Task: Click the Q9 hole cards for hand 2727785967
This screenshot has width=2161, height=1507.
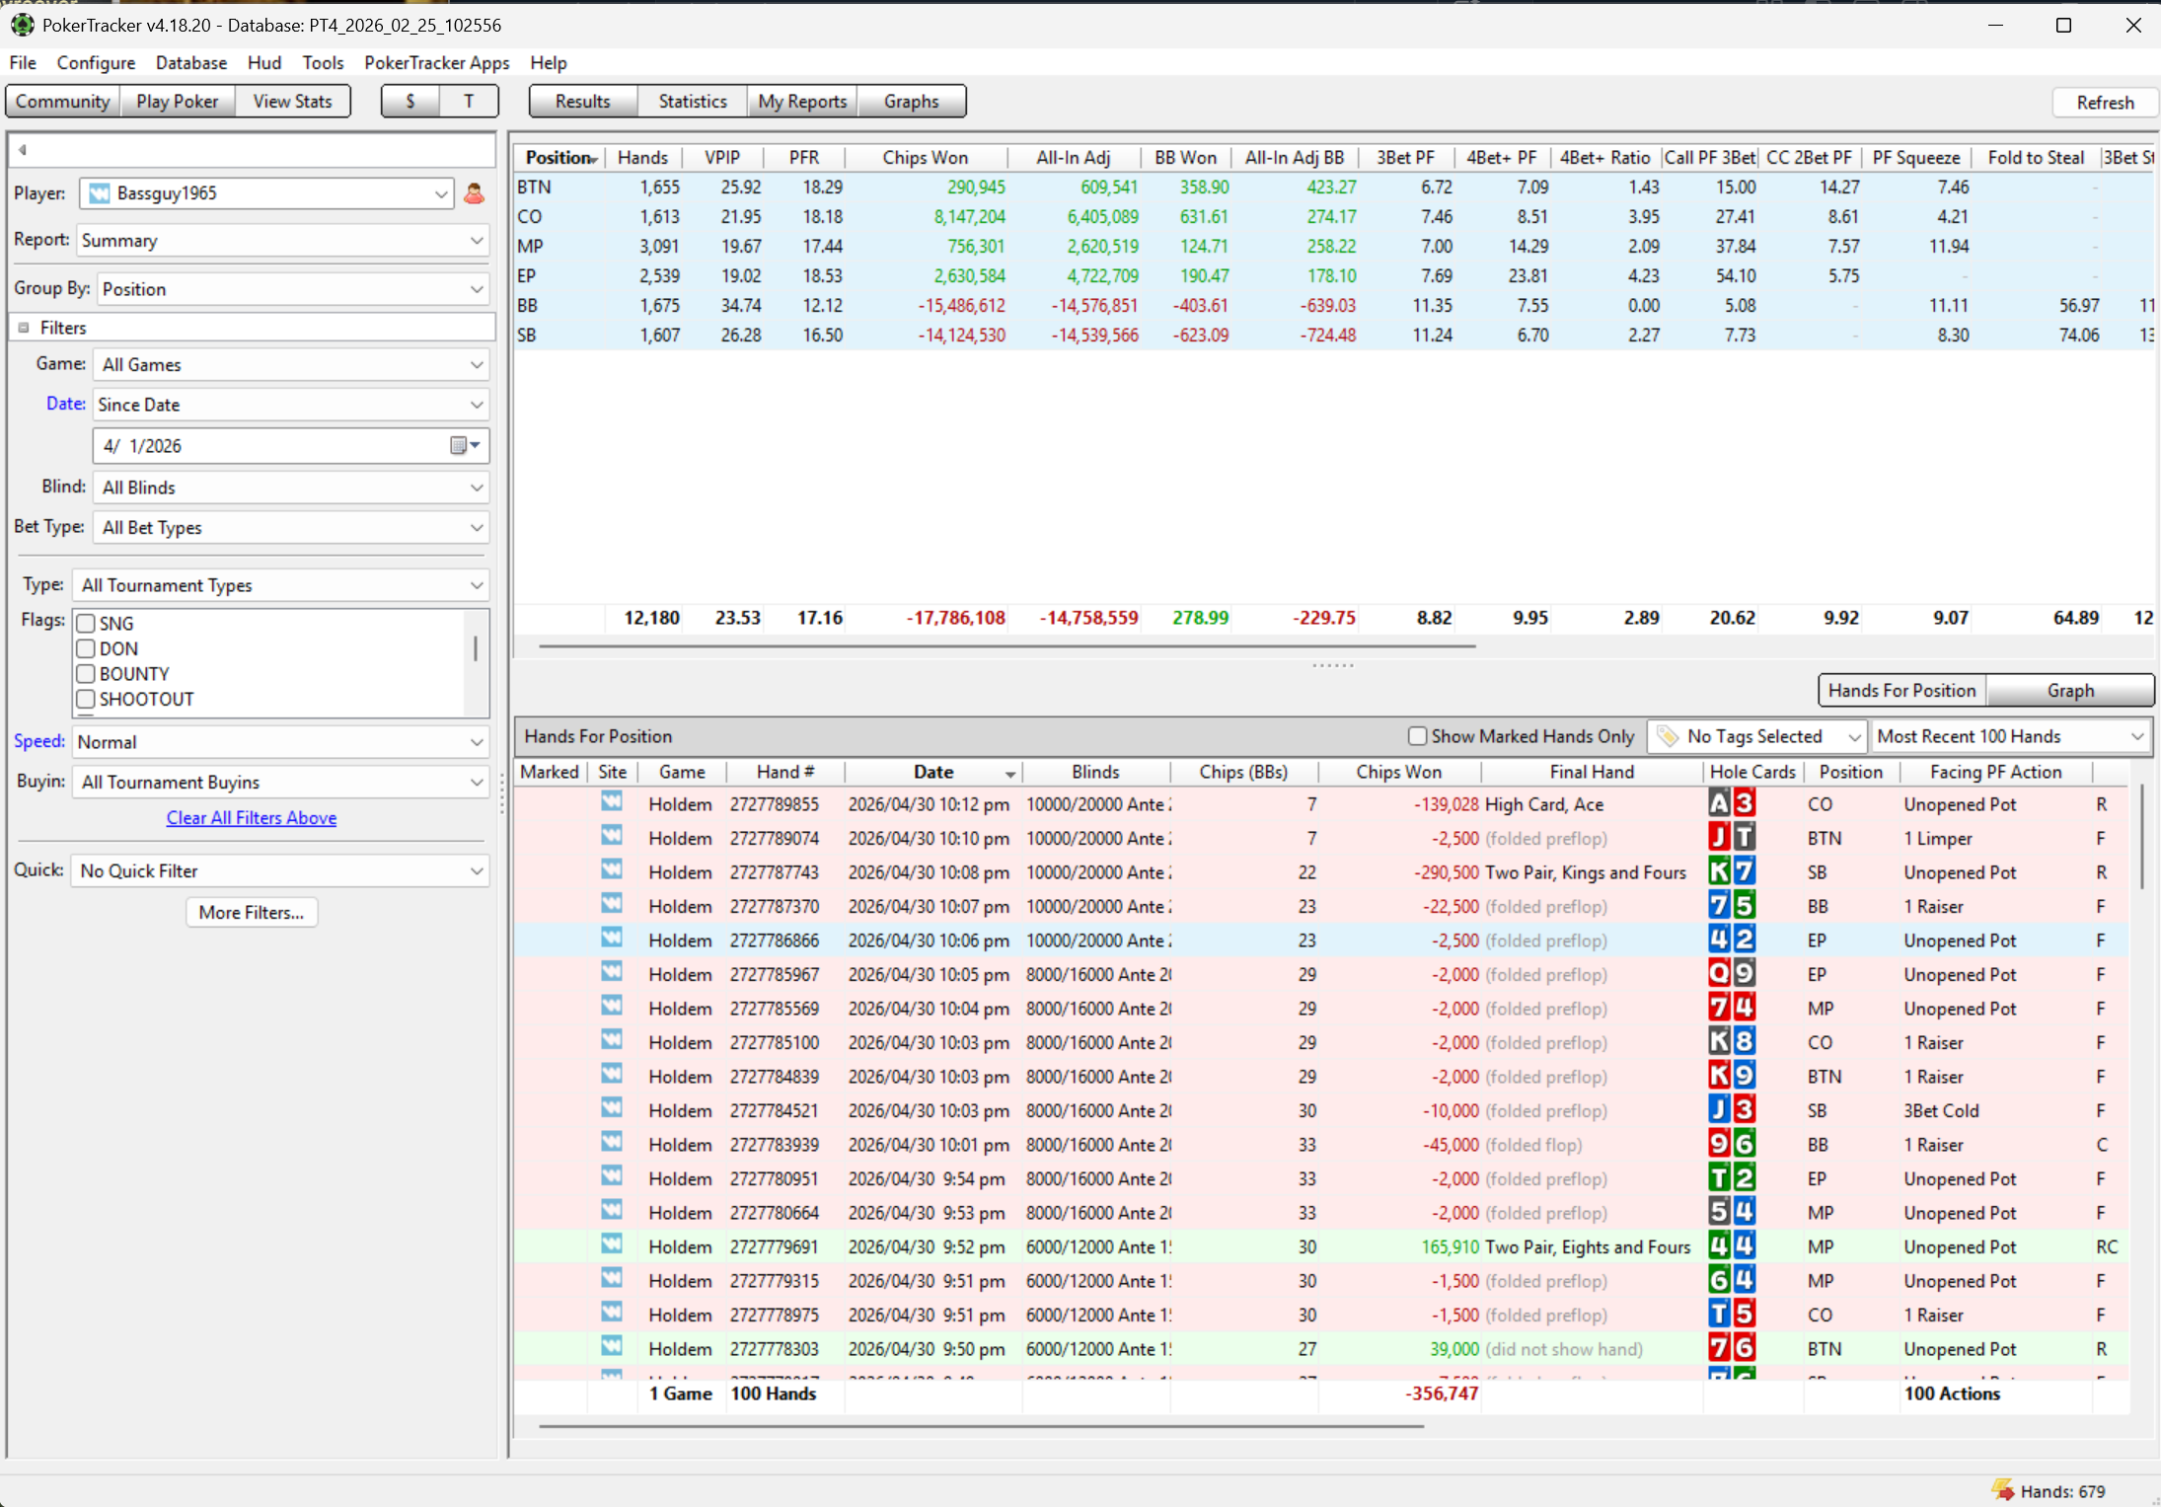Action: pyautogui.click(x=1732, y=974)
